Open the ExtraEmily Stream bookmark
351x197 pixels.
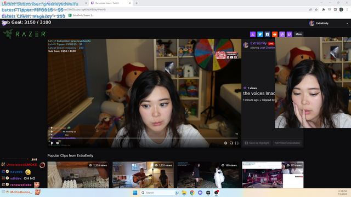(81, 15)
